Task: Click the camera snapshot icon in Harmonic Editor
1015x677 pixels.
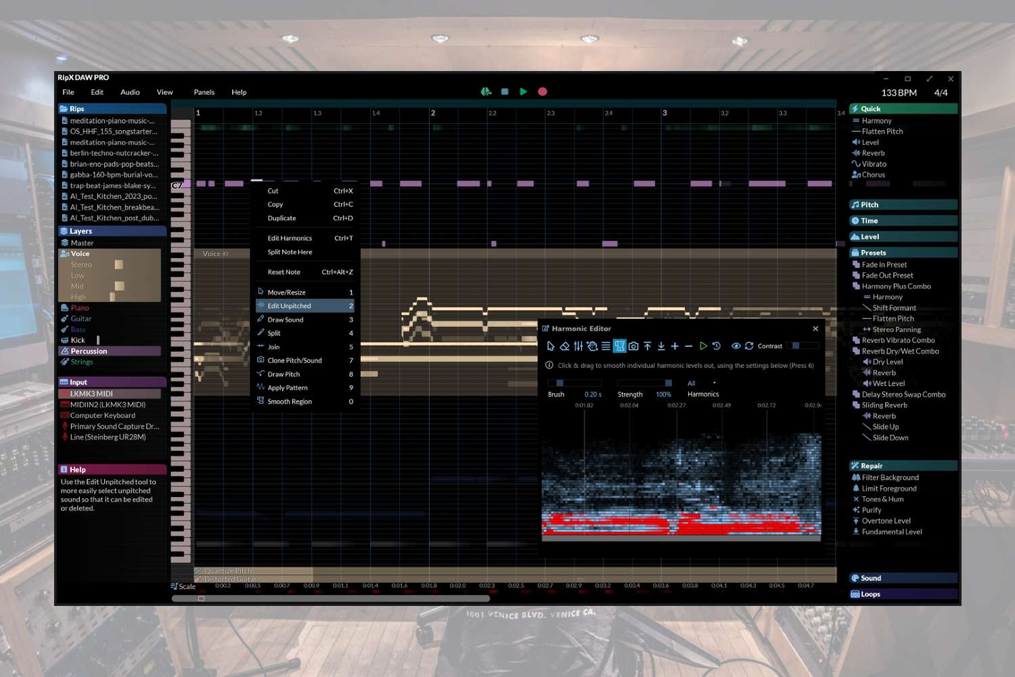Action: (633, 346)
